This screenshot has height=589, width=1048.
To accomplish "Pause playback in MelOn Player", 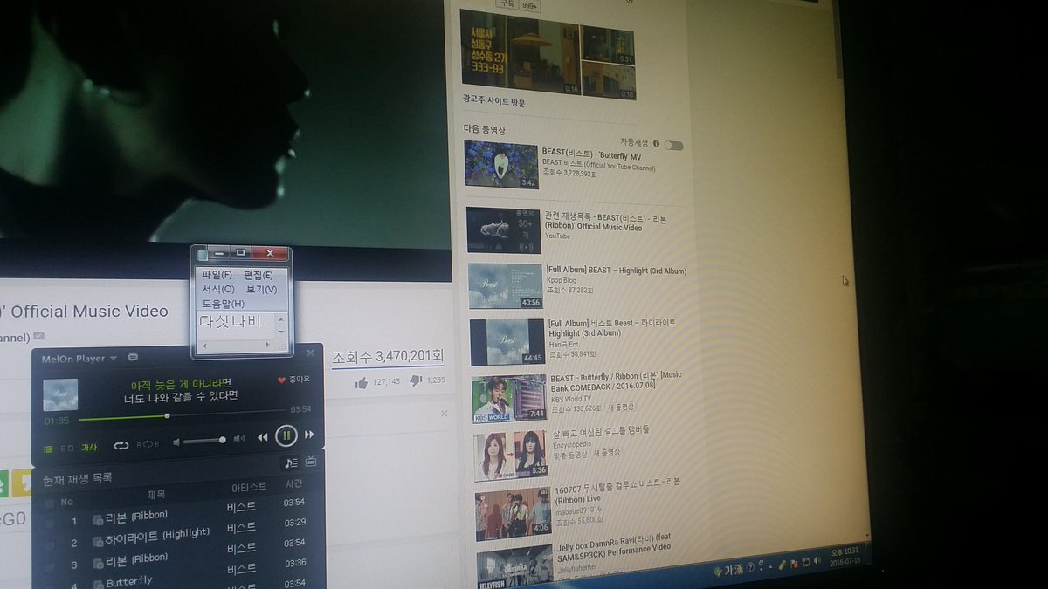I will coord(286,435).
